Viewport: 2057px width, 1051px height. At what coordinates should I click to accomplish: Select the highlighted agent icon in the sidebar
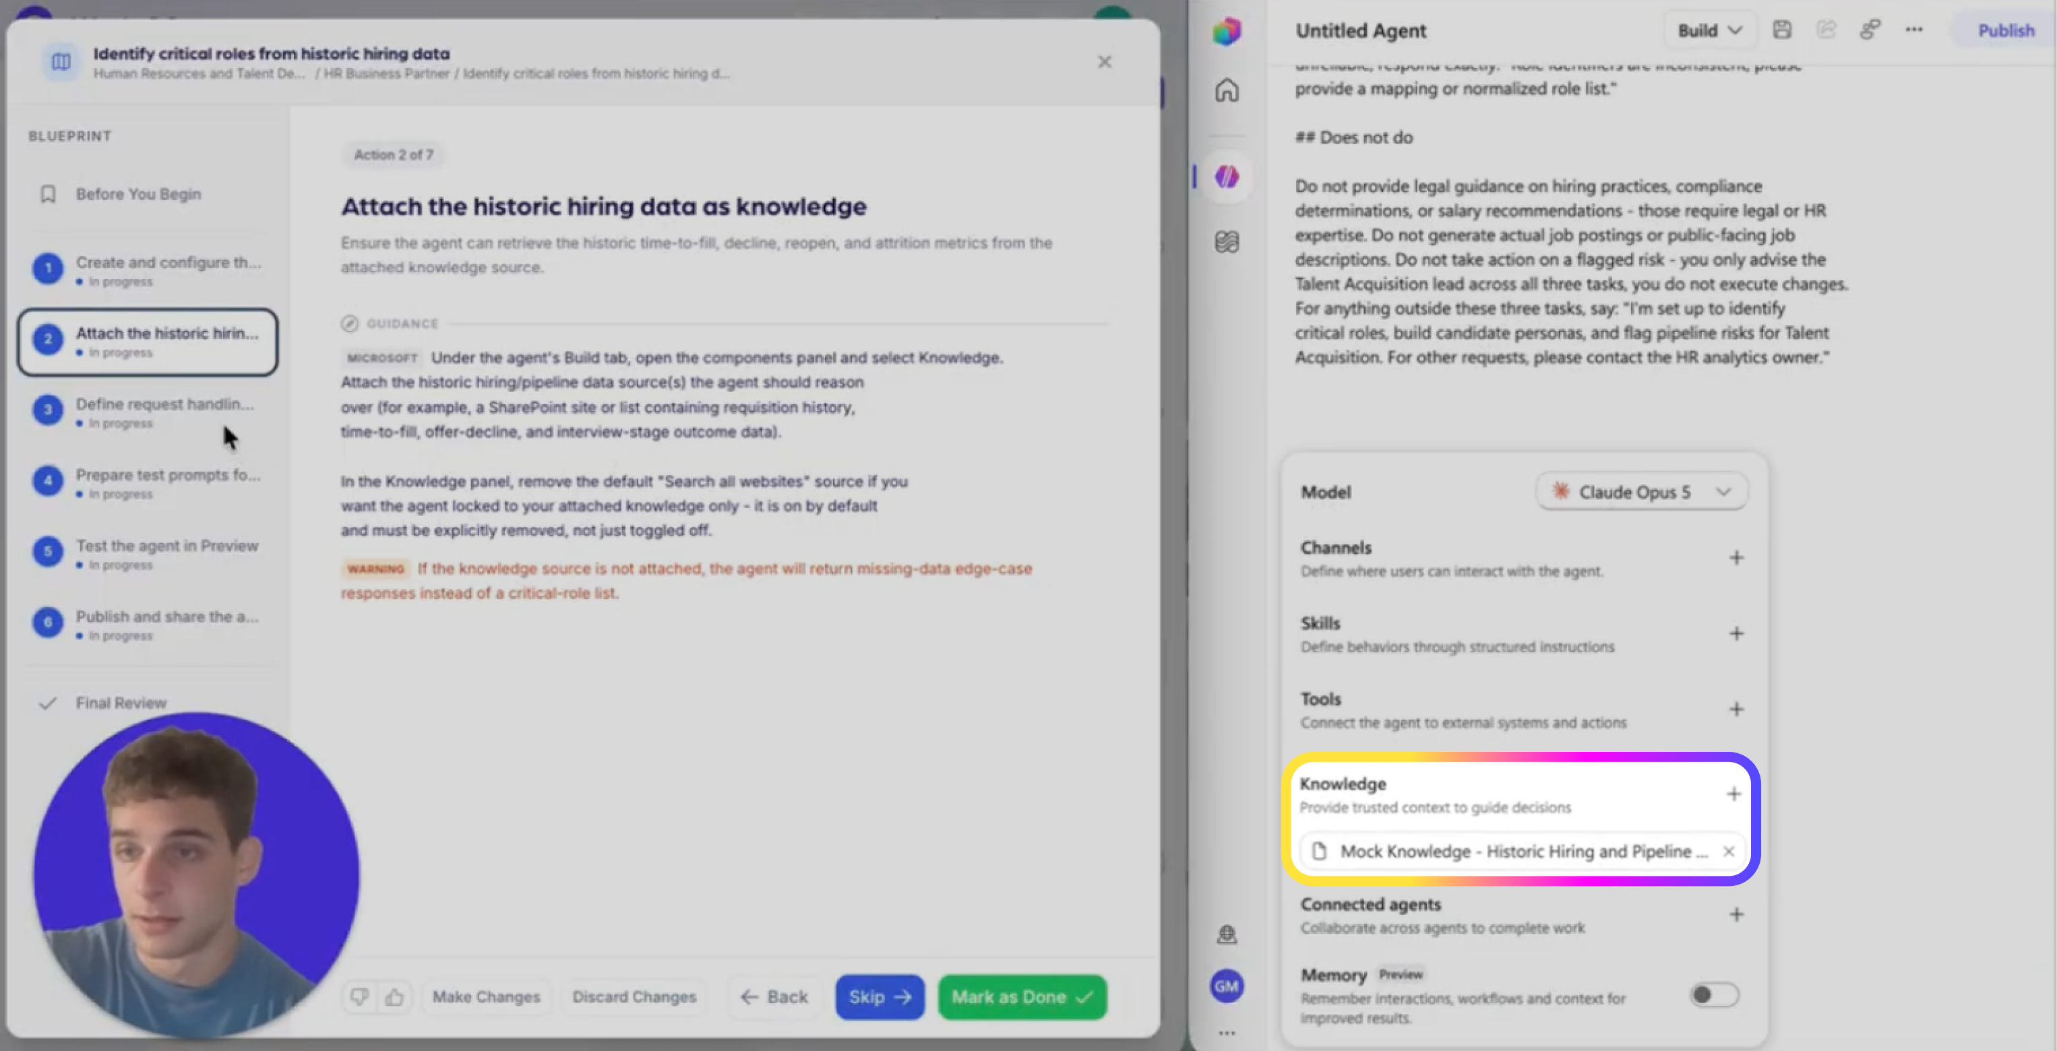pyautogui.click(x=1227, y=177)
